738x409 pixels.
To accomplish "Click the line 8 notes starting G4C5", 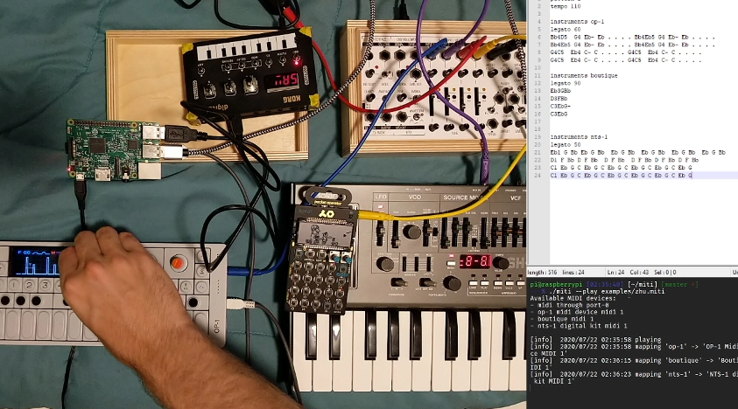I will (626, 52).
